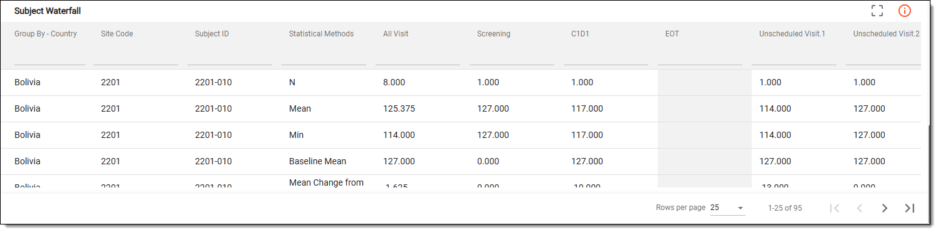Click the Unscheduled Visit.1 column header

pos(792,34)
